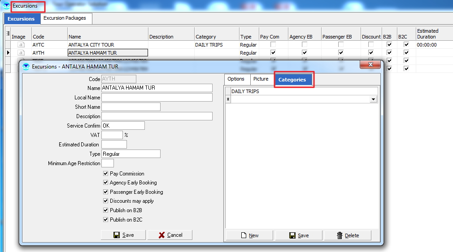Screen dimensions: 453x252
Task: Save the categories list
Action: tap(299, 235)
